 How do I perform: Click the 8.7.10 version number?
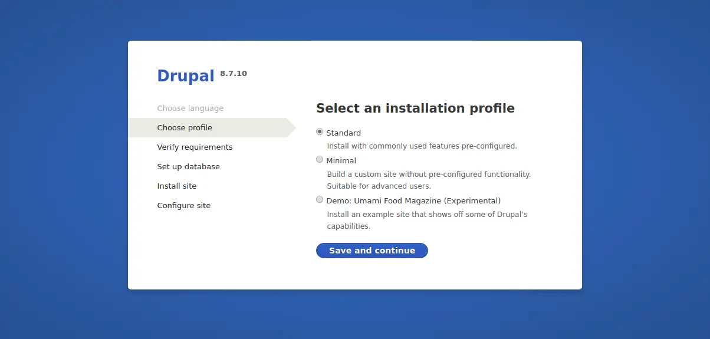pos(234,74)
